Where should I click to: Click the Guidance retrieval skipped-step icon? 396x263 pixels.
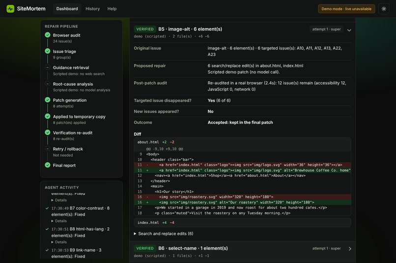pyautogui.click(x=48, y=67)
